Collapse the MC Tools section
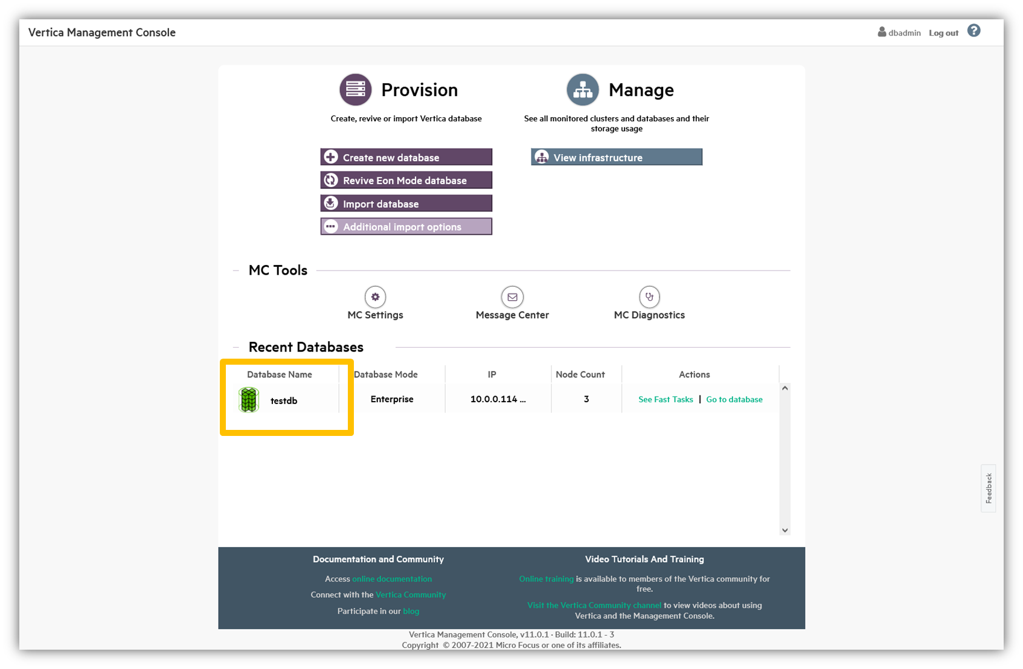 pyautogui.click(x=236, y=270)
